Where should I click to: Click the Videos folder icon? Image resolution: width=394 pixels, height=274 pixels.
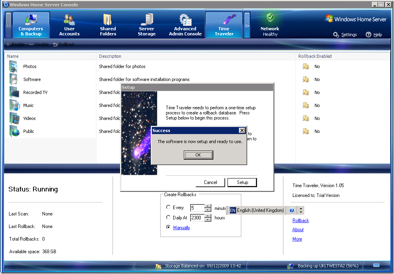coord(14,118)
